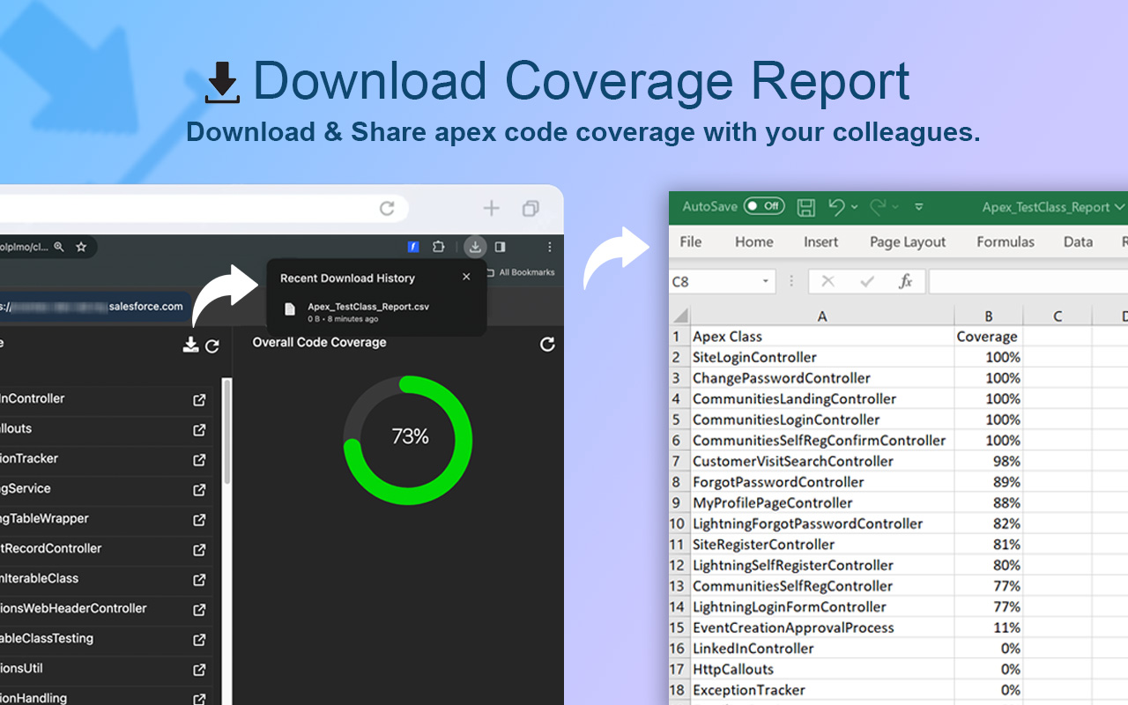The height and width of the screenshot is (705, 1128).
Task: Open external link for nController row
Action: point(199,400)
